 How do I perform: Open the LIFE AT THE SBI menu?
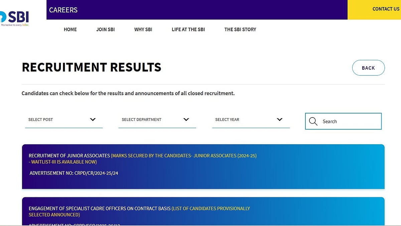188,29
